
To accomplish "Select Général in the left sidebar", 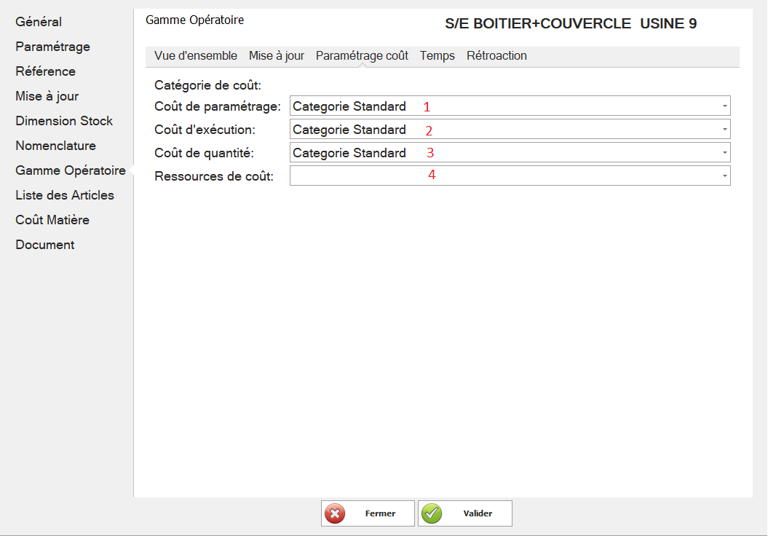I will point(39,22).
